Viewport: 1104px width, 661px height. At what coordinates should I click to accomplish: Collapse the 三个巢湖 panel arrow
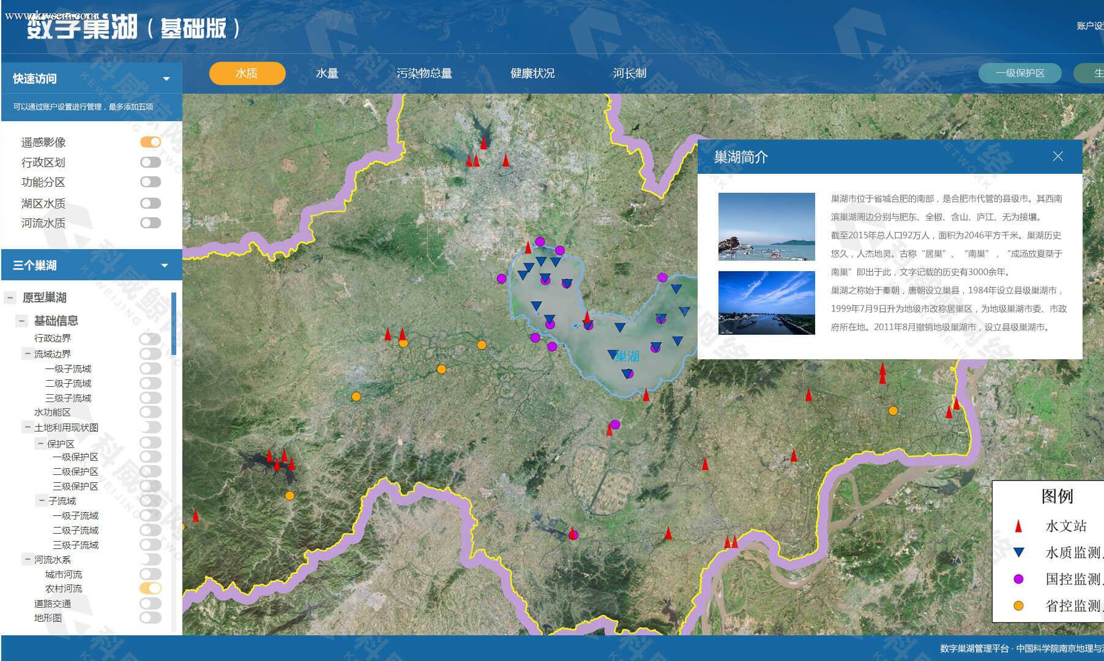[165, 266]
